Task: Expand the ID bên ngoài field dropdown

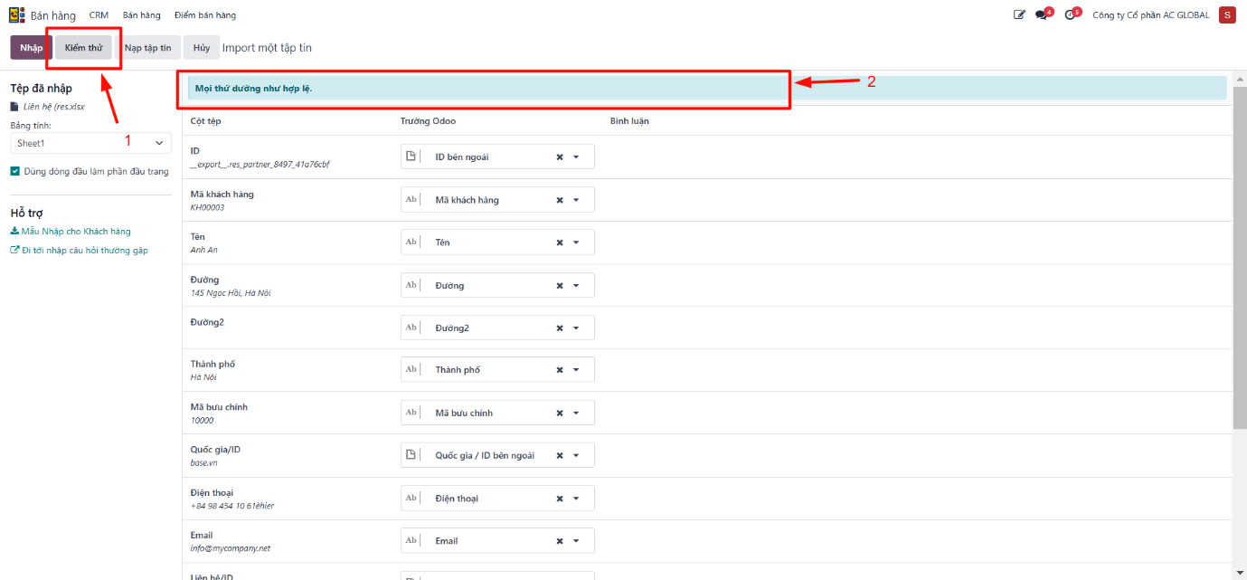Action: coord(576,157)
